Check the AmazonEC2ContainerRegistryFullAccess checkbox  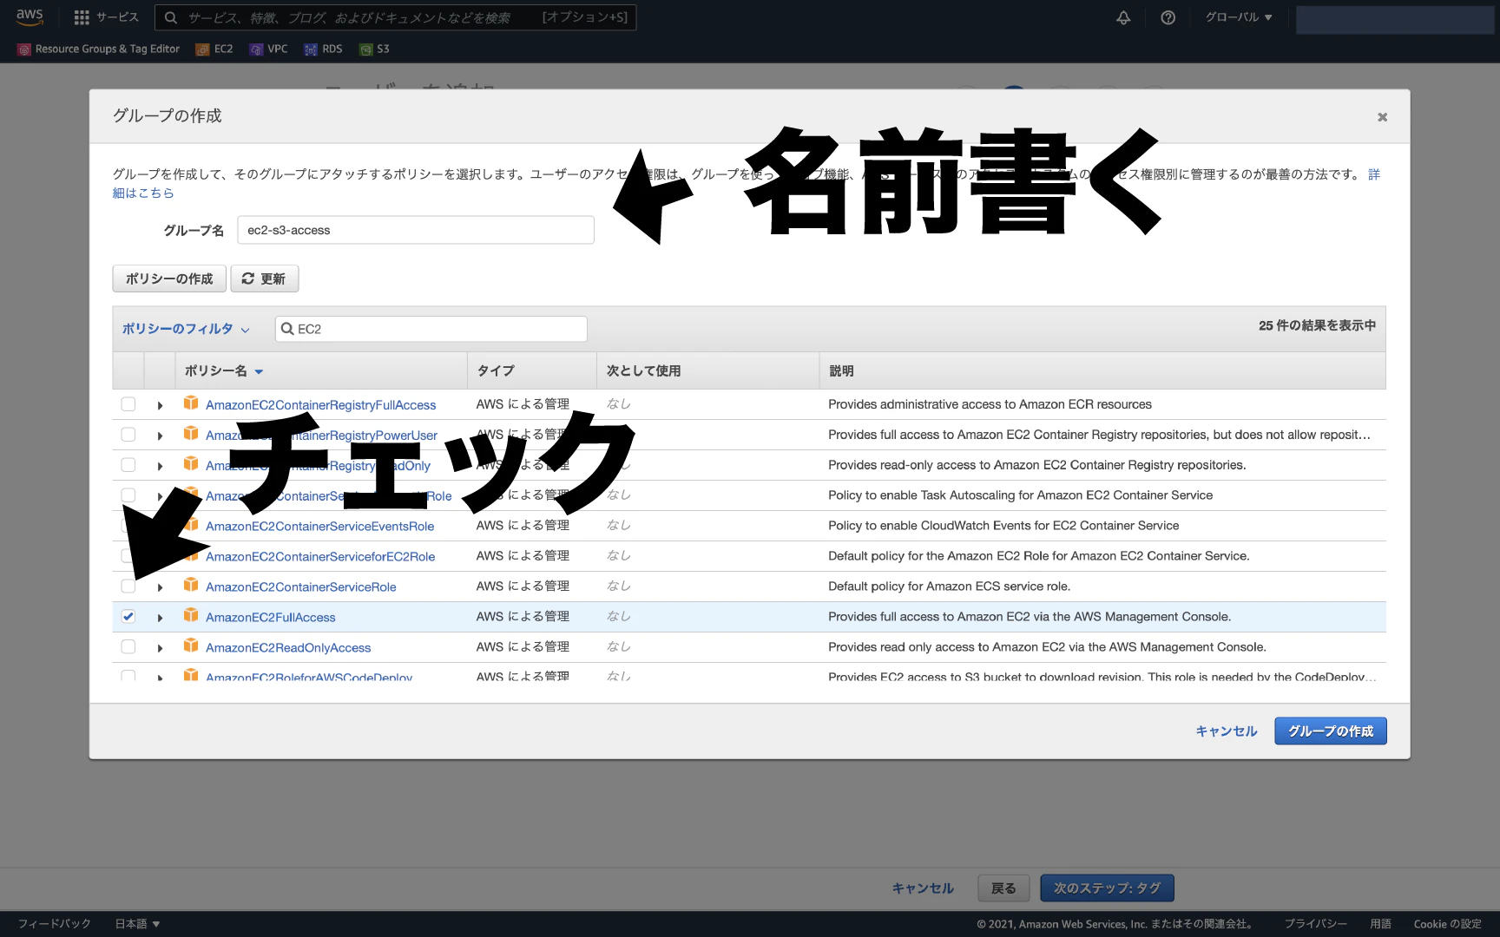pos(128,404)
